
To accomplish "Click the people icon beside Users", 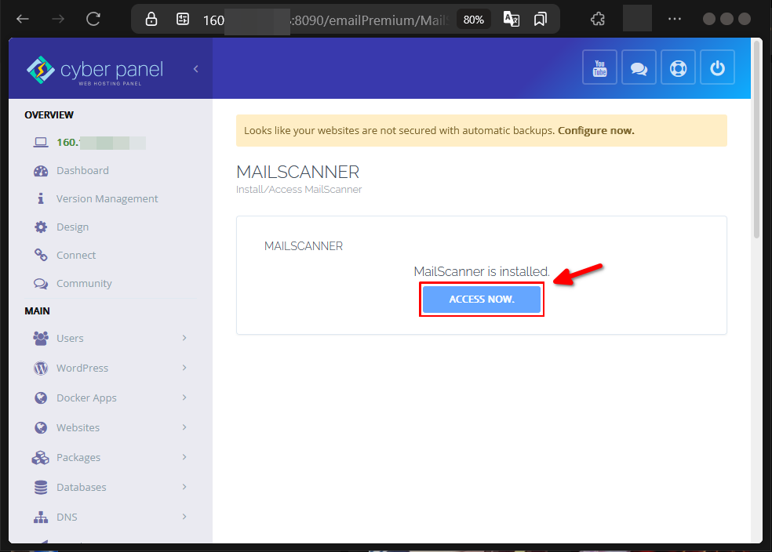I will pyautogui.click(x=41, y=338).
